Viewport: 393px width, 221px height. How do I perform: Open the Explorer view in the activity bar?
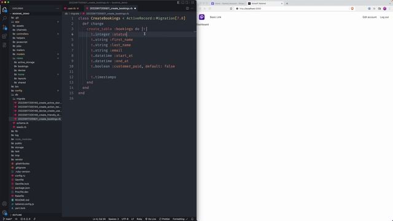pyautogui.click(x=4, y=10)
